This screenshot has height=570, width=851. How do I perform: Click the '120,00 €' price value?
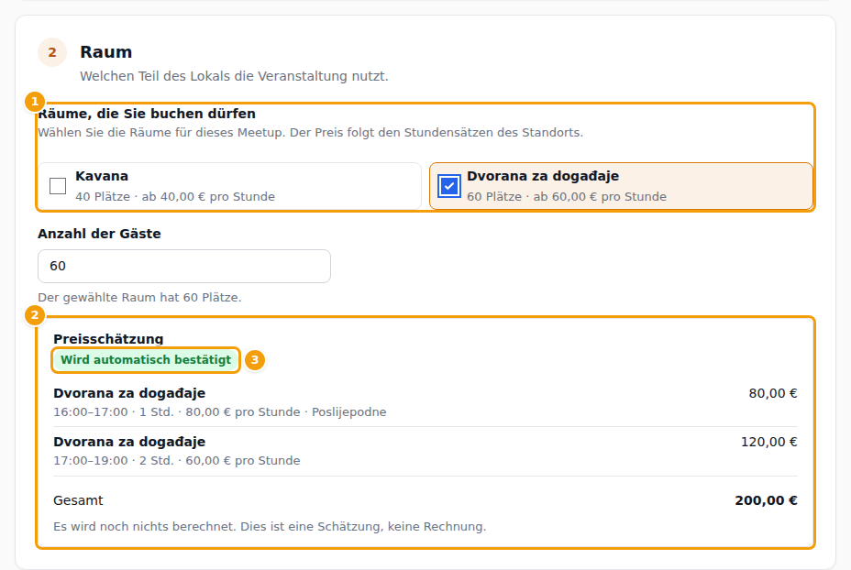(769, 442)
